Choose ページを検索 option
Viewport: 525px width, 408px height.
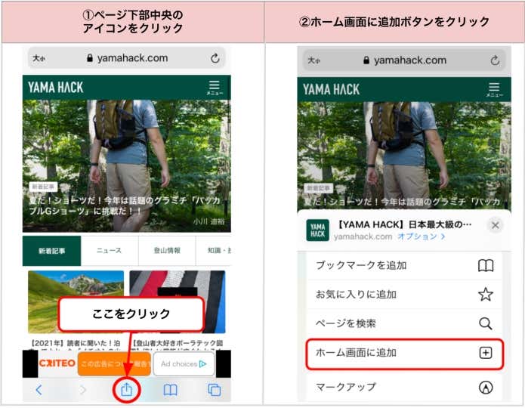coord(404,323)
